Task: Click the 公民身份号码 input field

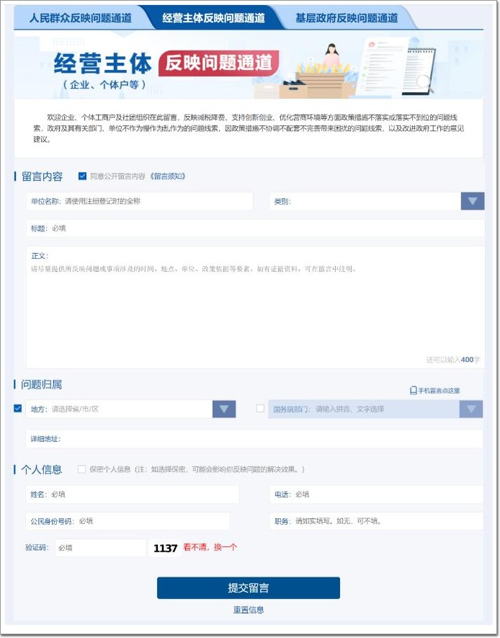Action: [x=128, y=521]
